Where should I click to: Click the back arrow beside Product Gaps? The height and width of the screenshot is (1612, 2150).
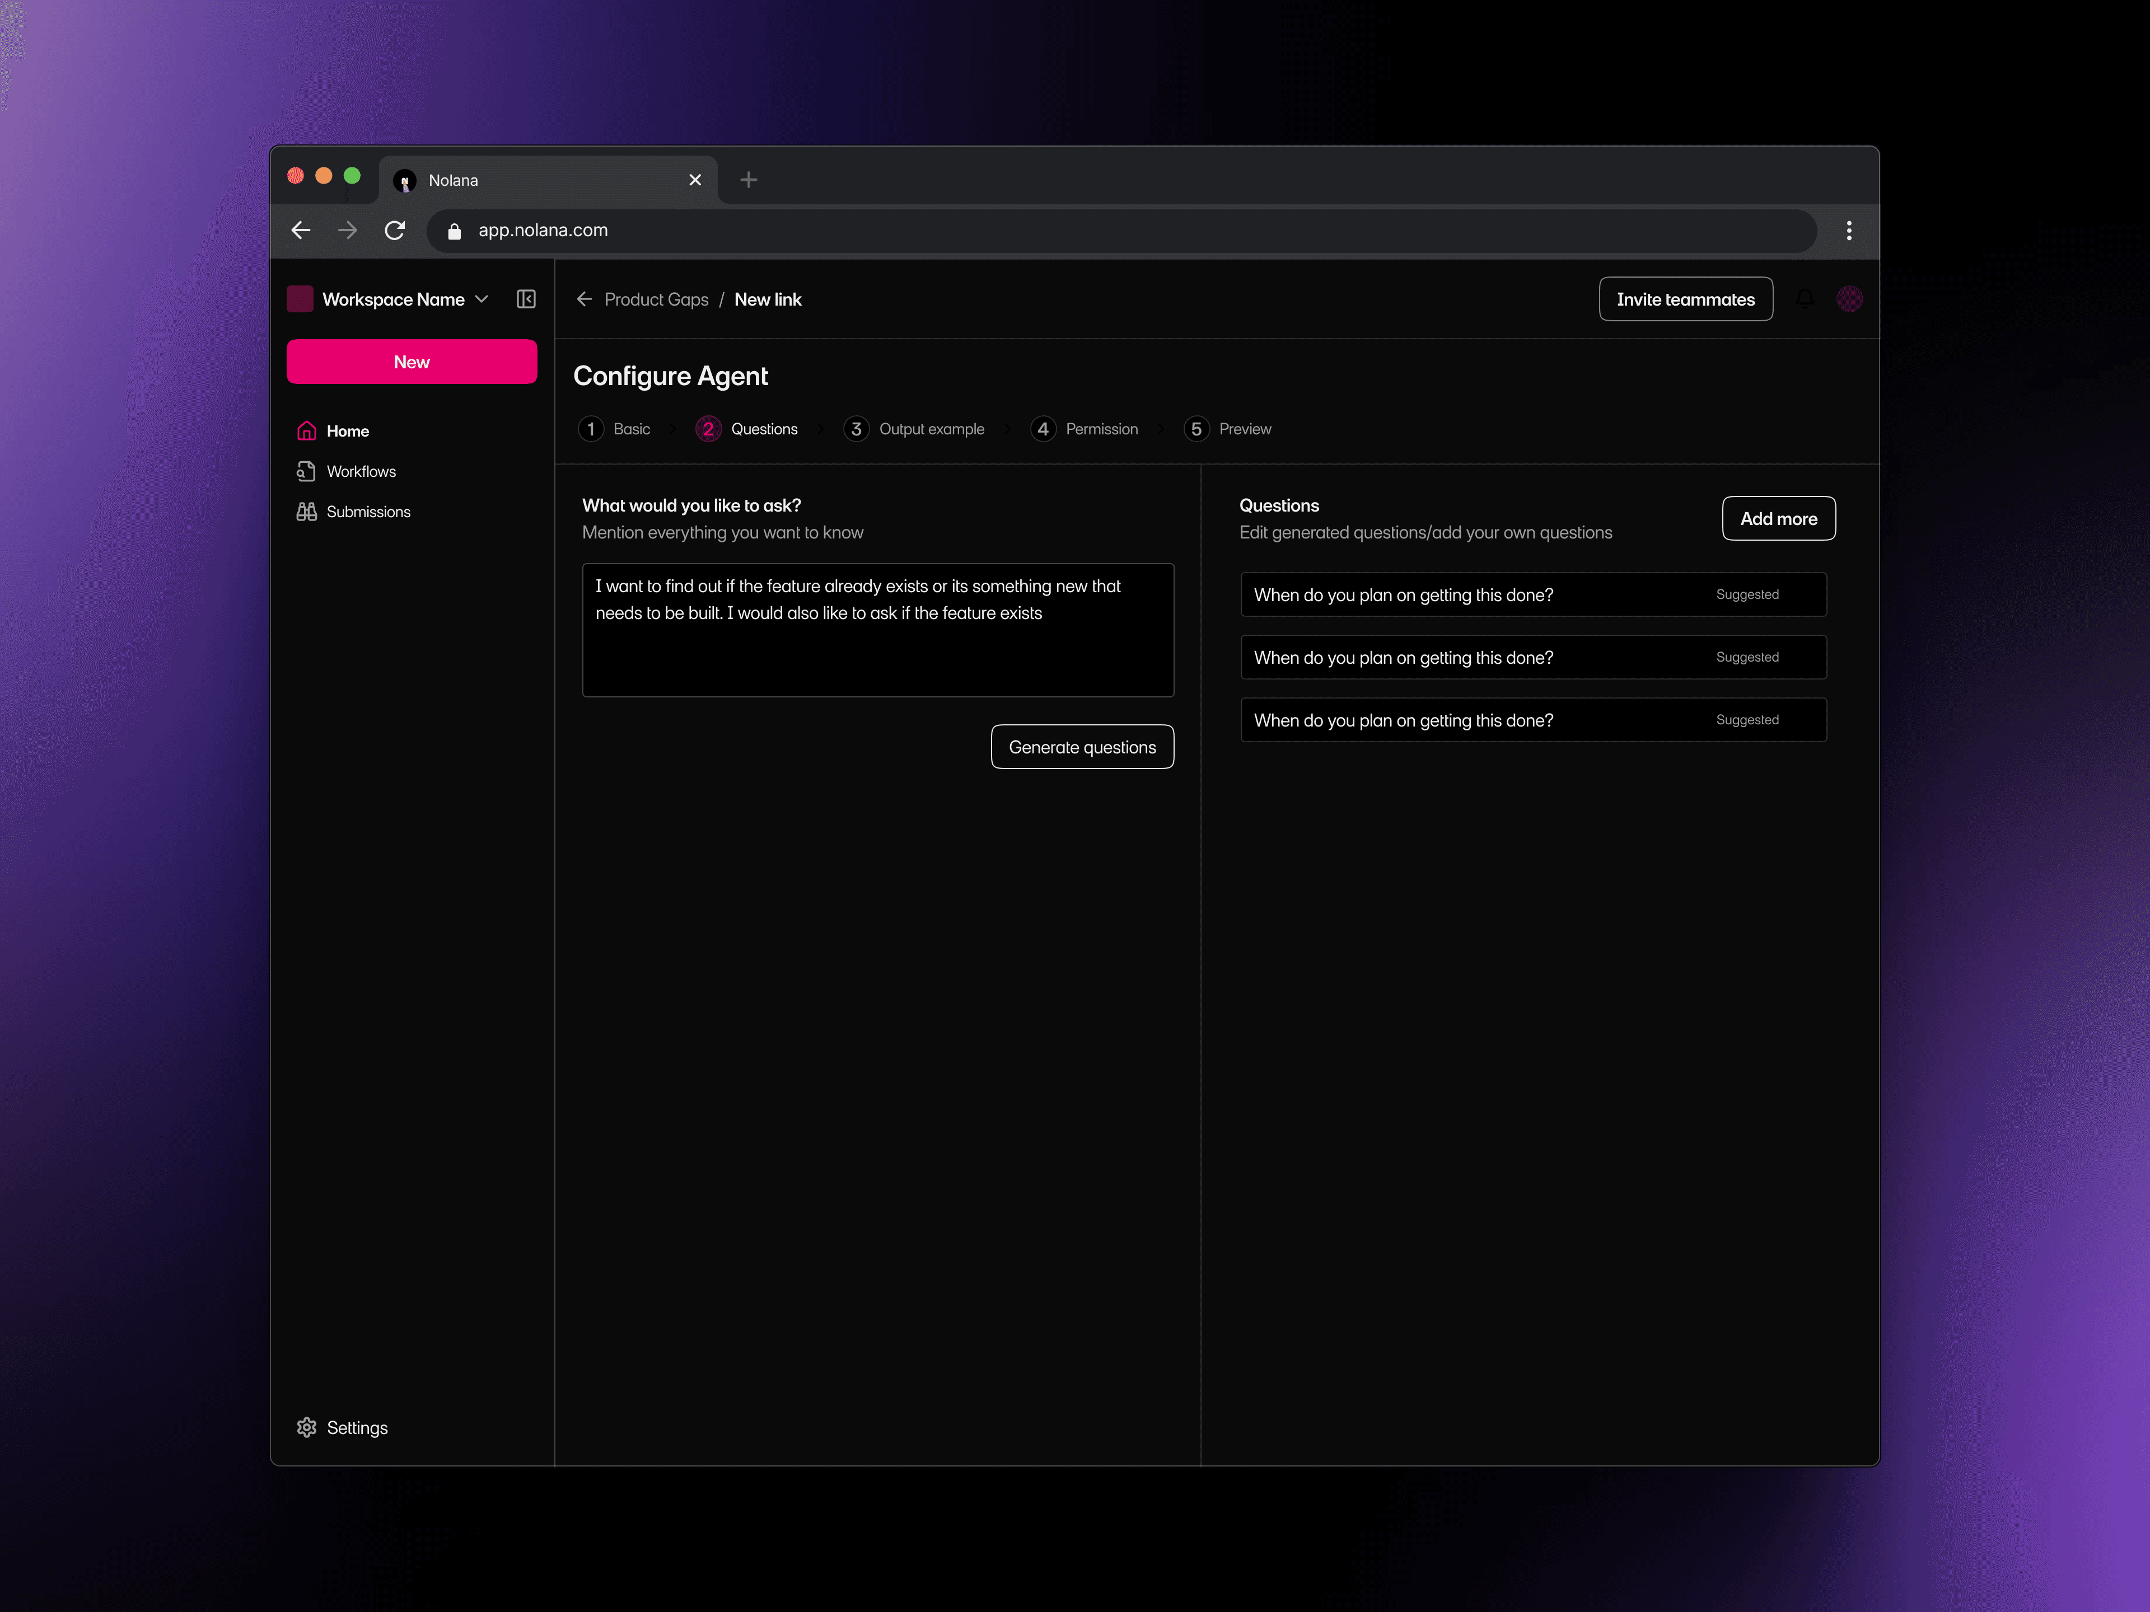click(x=584, y=299)
